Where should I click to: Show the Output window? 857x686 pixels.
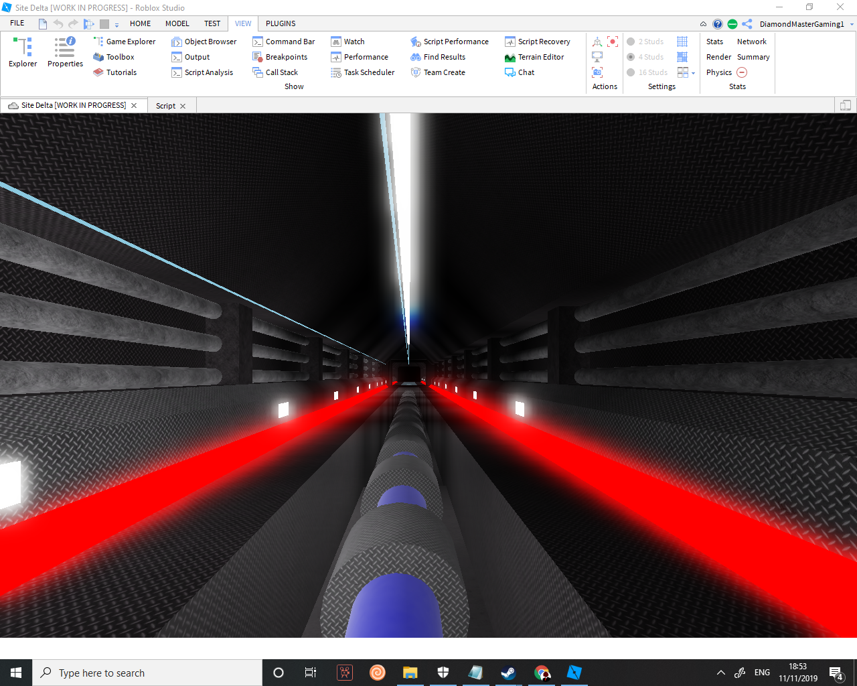point(196,56)
